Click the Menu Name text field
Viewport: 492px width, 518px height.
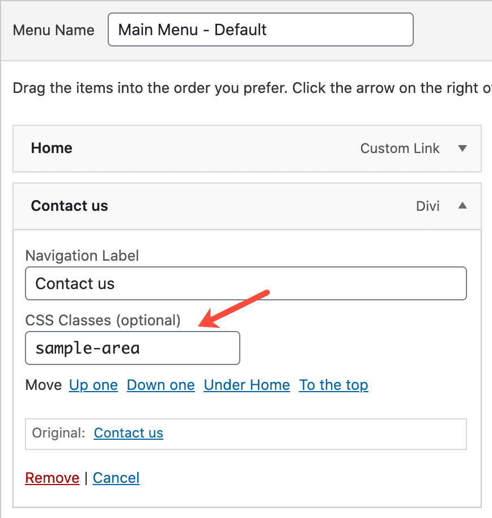point(260,30)
